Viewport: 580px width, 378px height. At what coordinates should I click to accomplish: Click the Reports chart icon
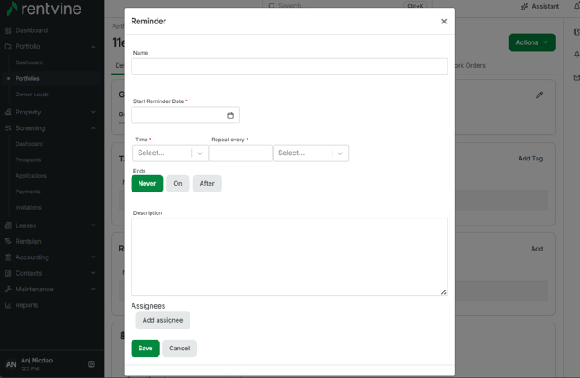point(8,305)
